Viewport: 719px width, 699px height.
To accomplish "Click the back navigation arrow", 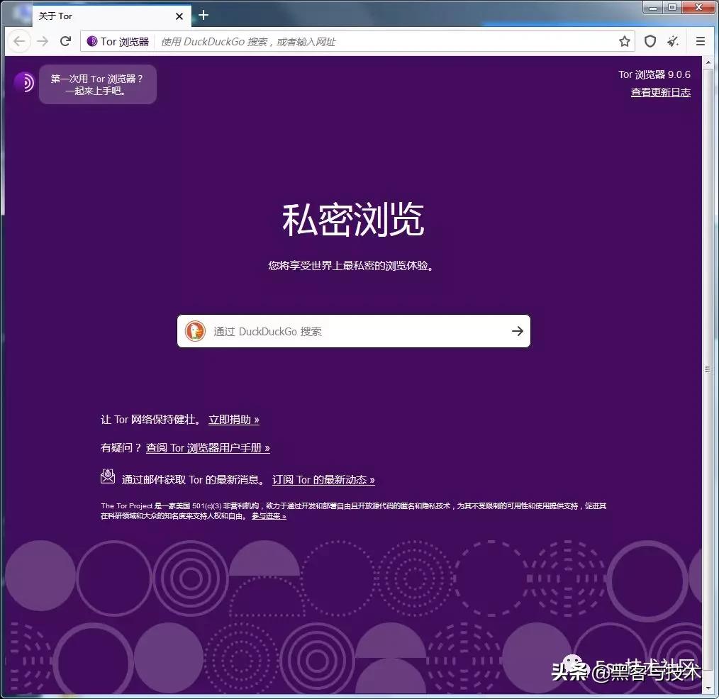I will click(19, 41).
